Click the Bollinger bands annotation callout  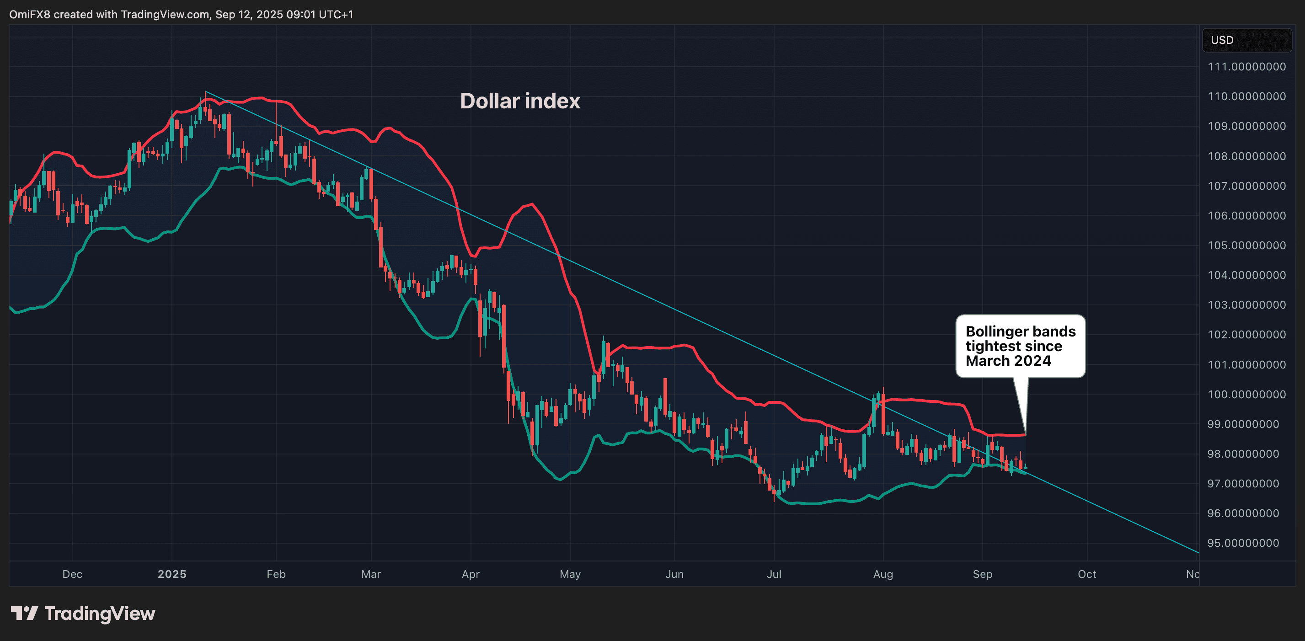1020,346
